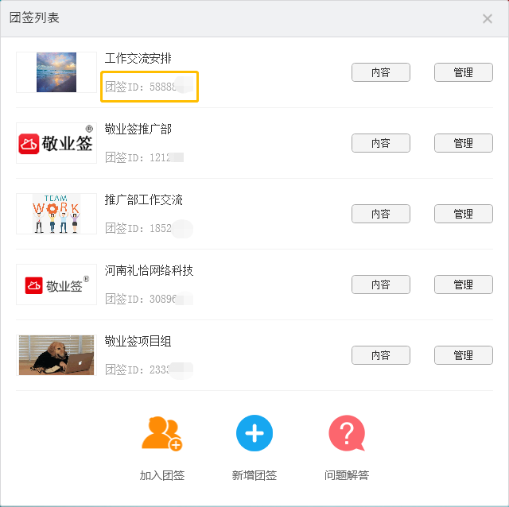Open the red question mark 问题解答 icon
Screen dimensions: 509x507
(x=347, y=433)
